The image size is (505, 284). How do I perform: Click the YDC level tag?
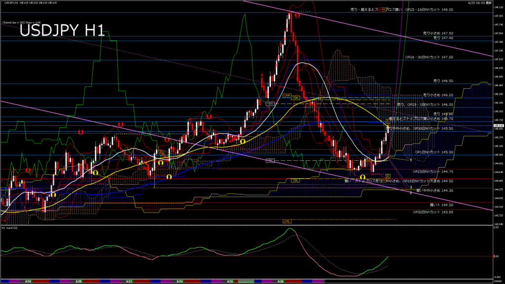270,160
